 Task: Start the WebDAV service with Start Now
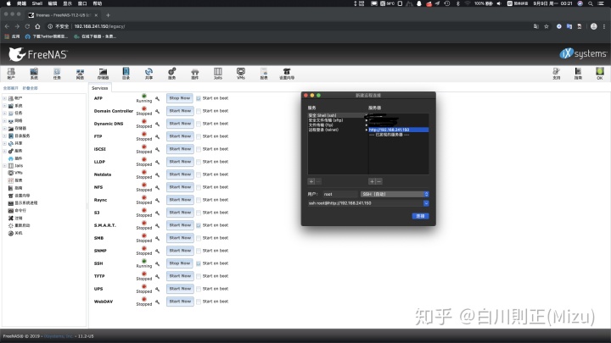point(180,302)
